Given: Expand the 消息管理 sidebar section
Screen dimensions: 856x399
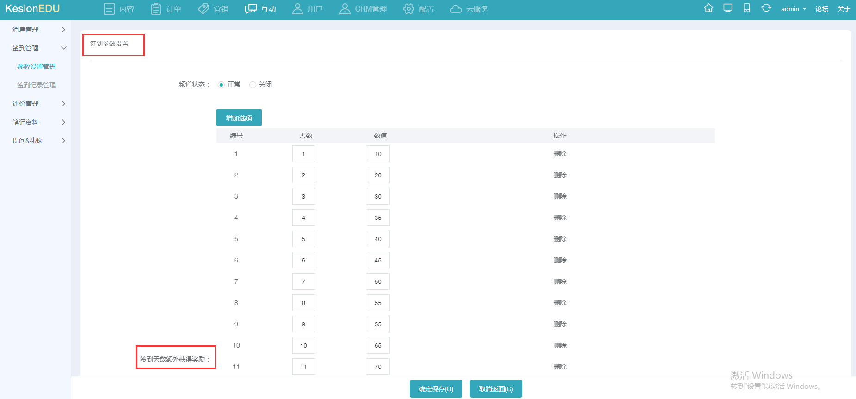Looking at the screenshot, I should pos(39,30).
